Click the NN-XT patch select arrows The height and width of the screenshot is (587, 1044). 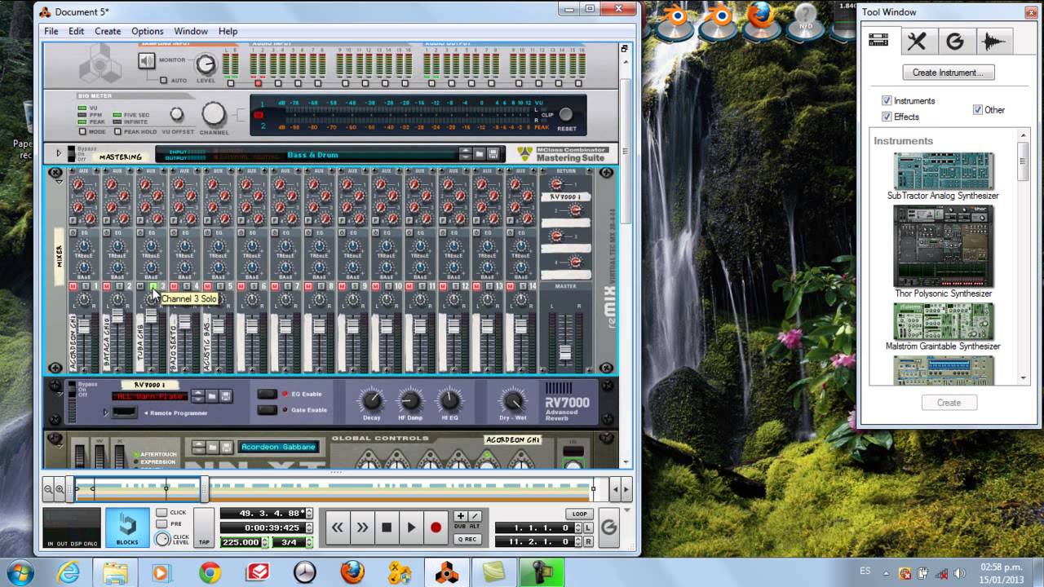[x=198, y=447]
